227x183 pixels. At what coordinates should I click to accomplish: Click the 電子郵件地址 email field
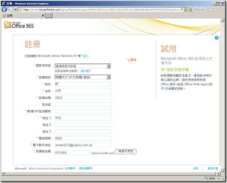(83, 145)
